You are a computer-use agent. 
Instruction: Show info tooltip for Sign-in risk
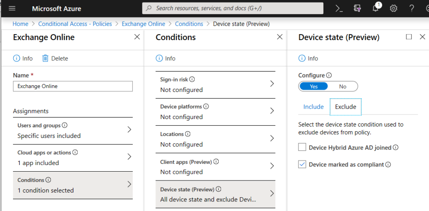pos(192,79)
